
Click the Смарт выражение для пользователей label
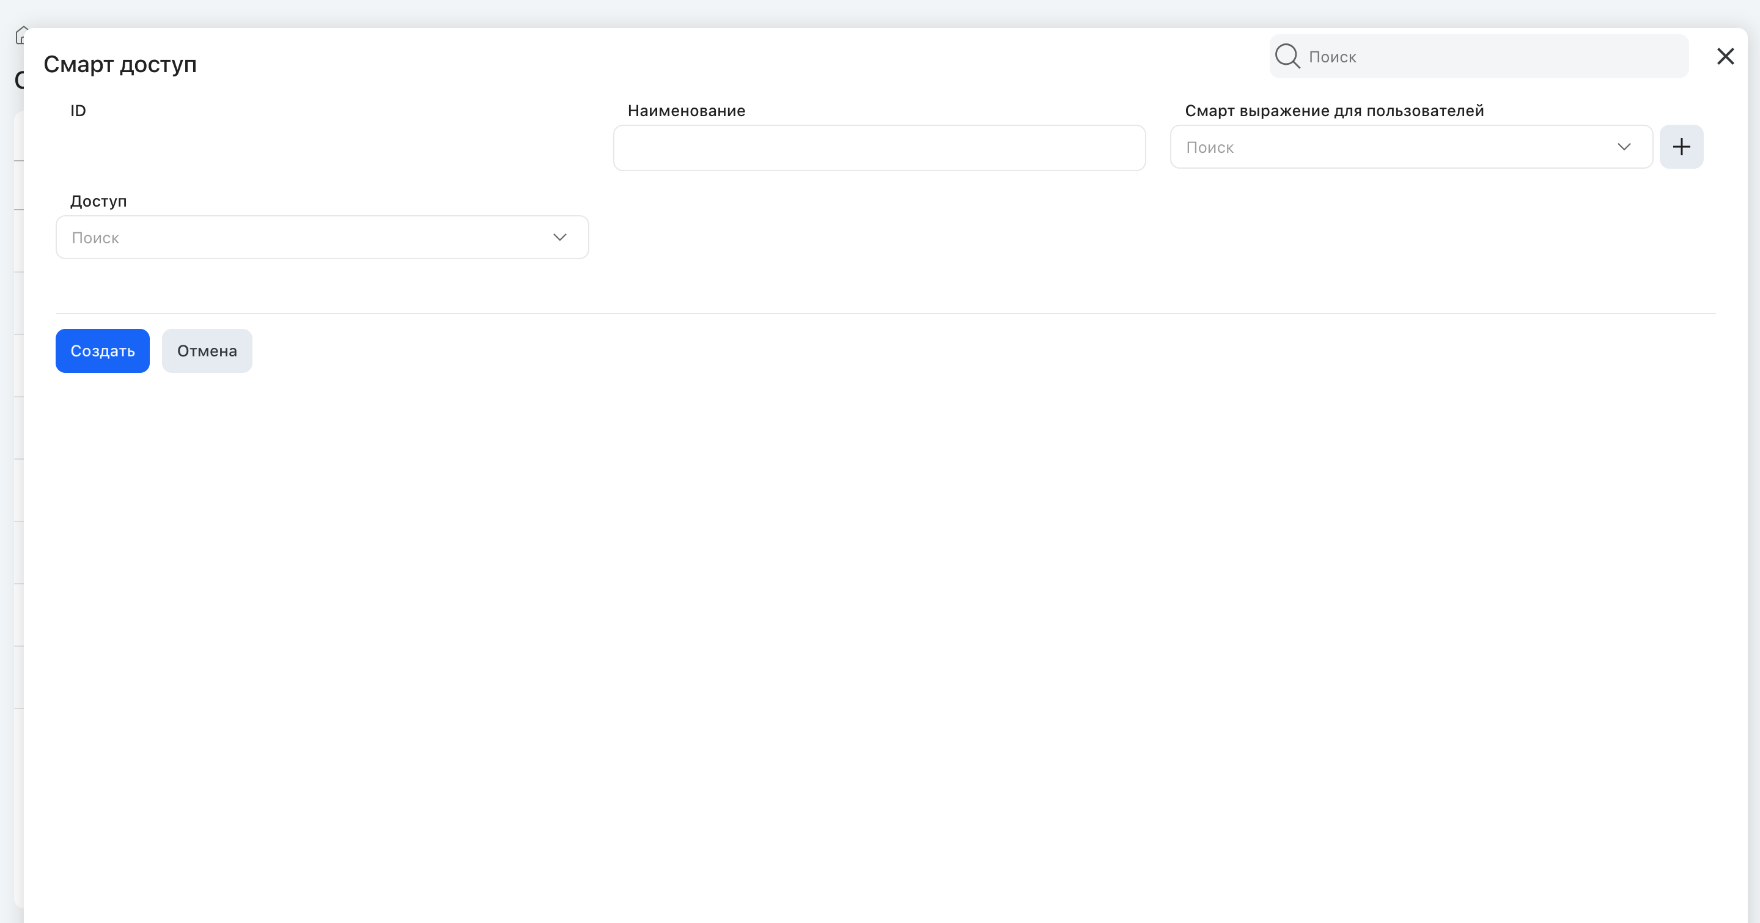1335,111
